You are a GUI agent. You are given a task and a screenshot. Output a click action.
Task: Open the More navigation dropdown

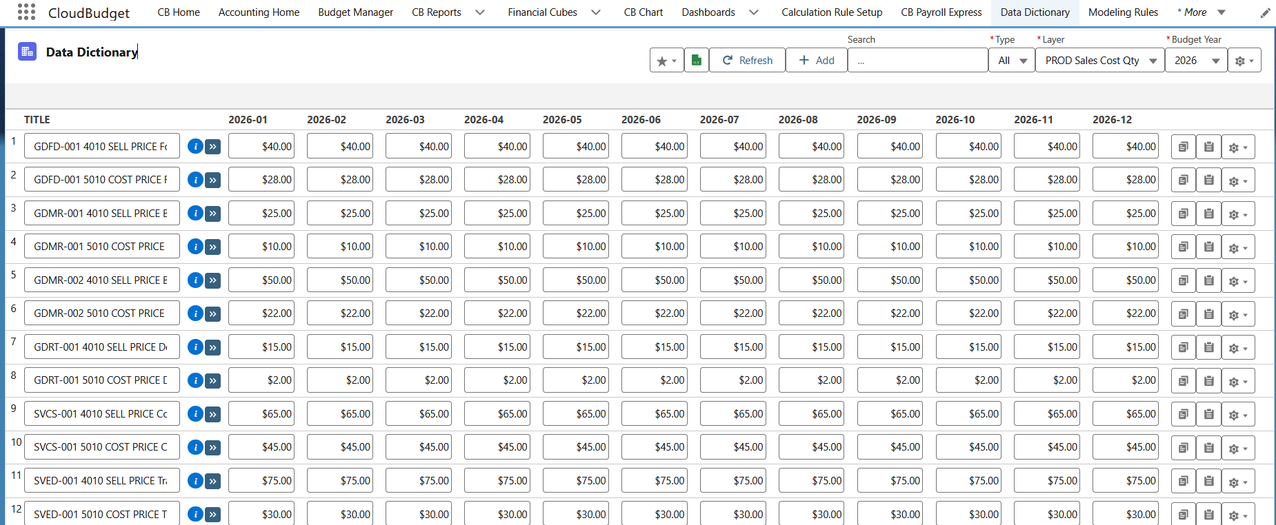coord(1202,12)
